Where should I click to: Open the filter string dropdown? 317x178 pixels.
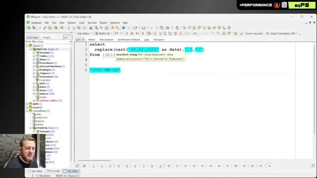pyautogui.click(x=71, y=42)
